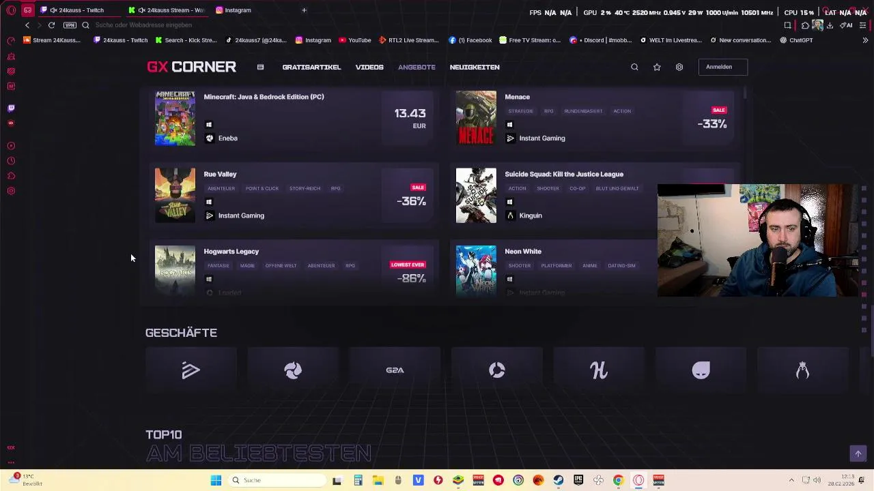Open Easy Setup menu icon
The image size is (874, 491).
863,25
